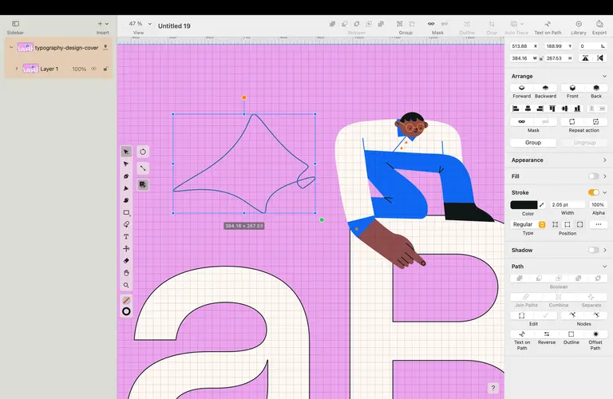Select the Scale tool with diagonal line
Viewport: 613px width, 399px height.
click(143, 168)
